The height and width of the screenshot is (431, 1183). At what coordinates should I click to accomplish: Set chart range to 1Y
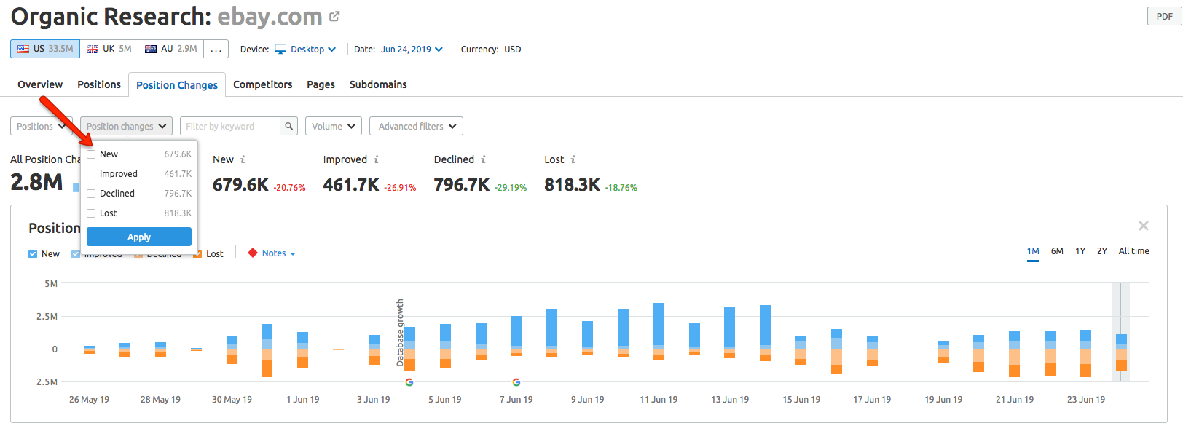[1080, 251]
